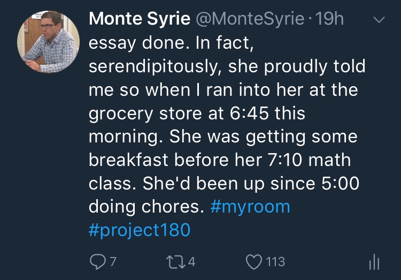The width and height of the screenshot is (401, 280).
Task: Open the tweet options chevron menu
Action: click(378, 20)
